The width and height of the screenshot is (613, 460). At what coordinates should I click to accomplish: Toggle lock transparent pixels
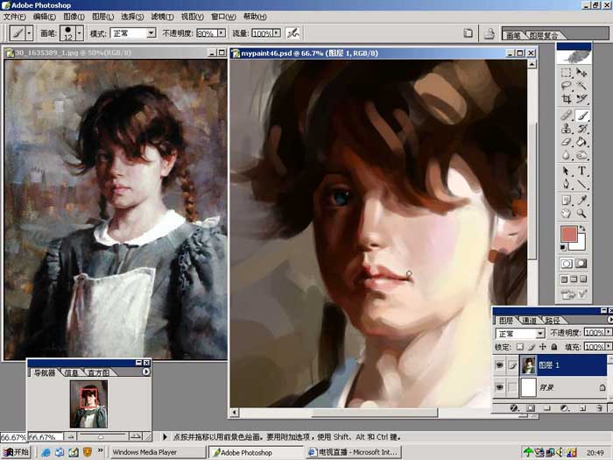[519, 347]
